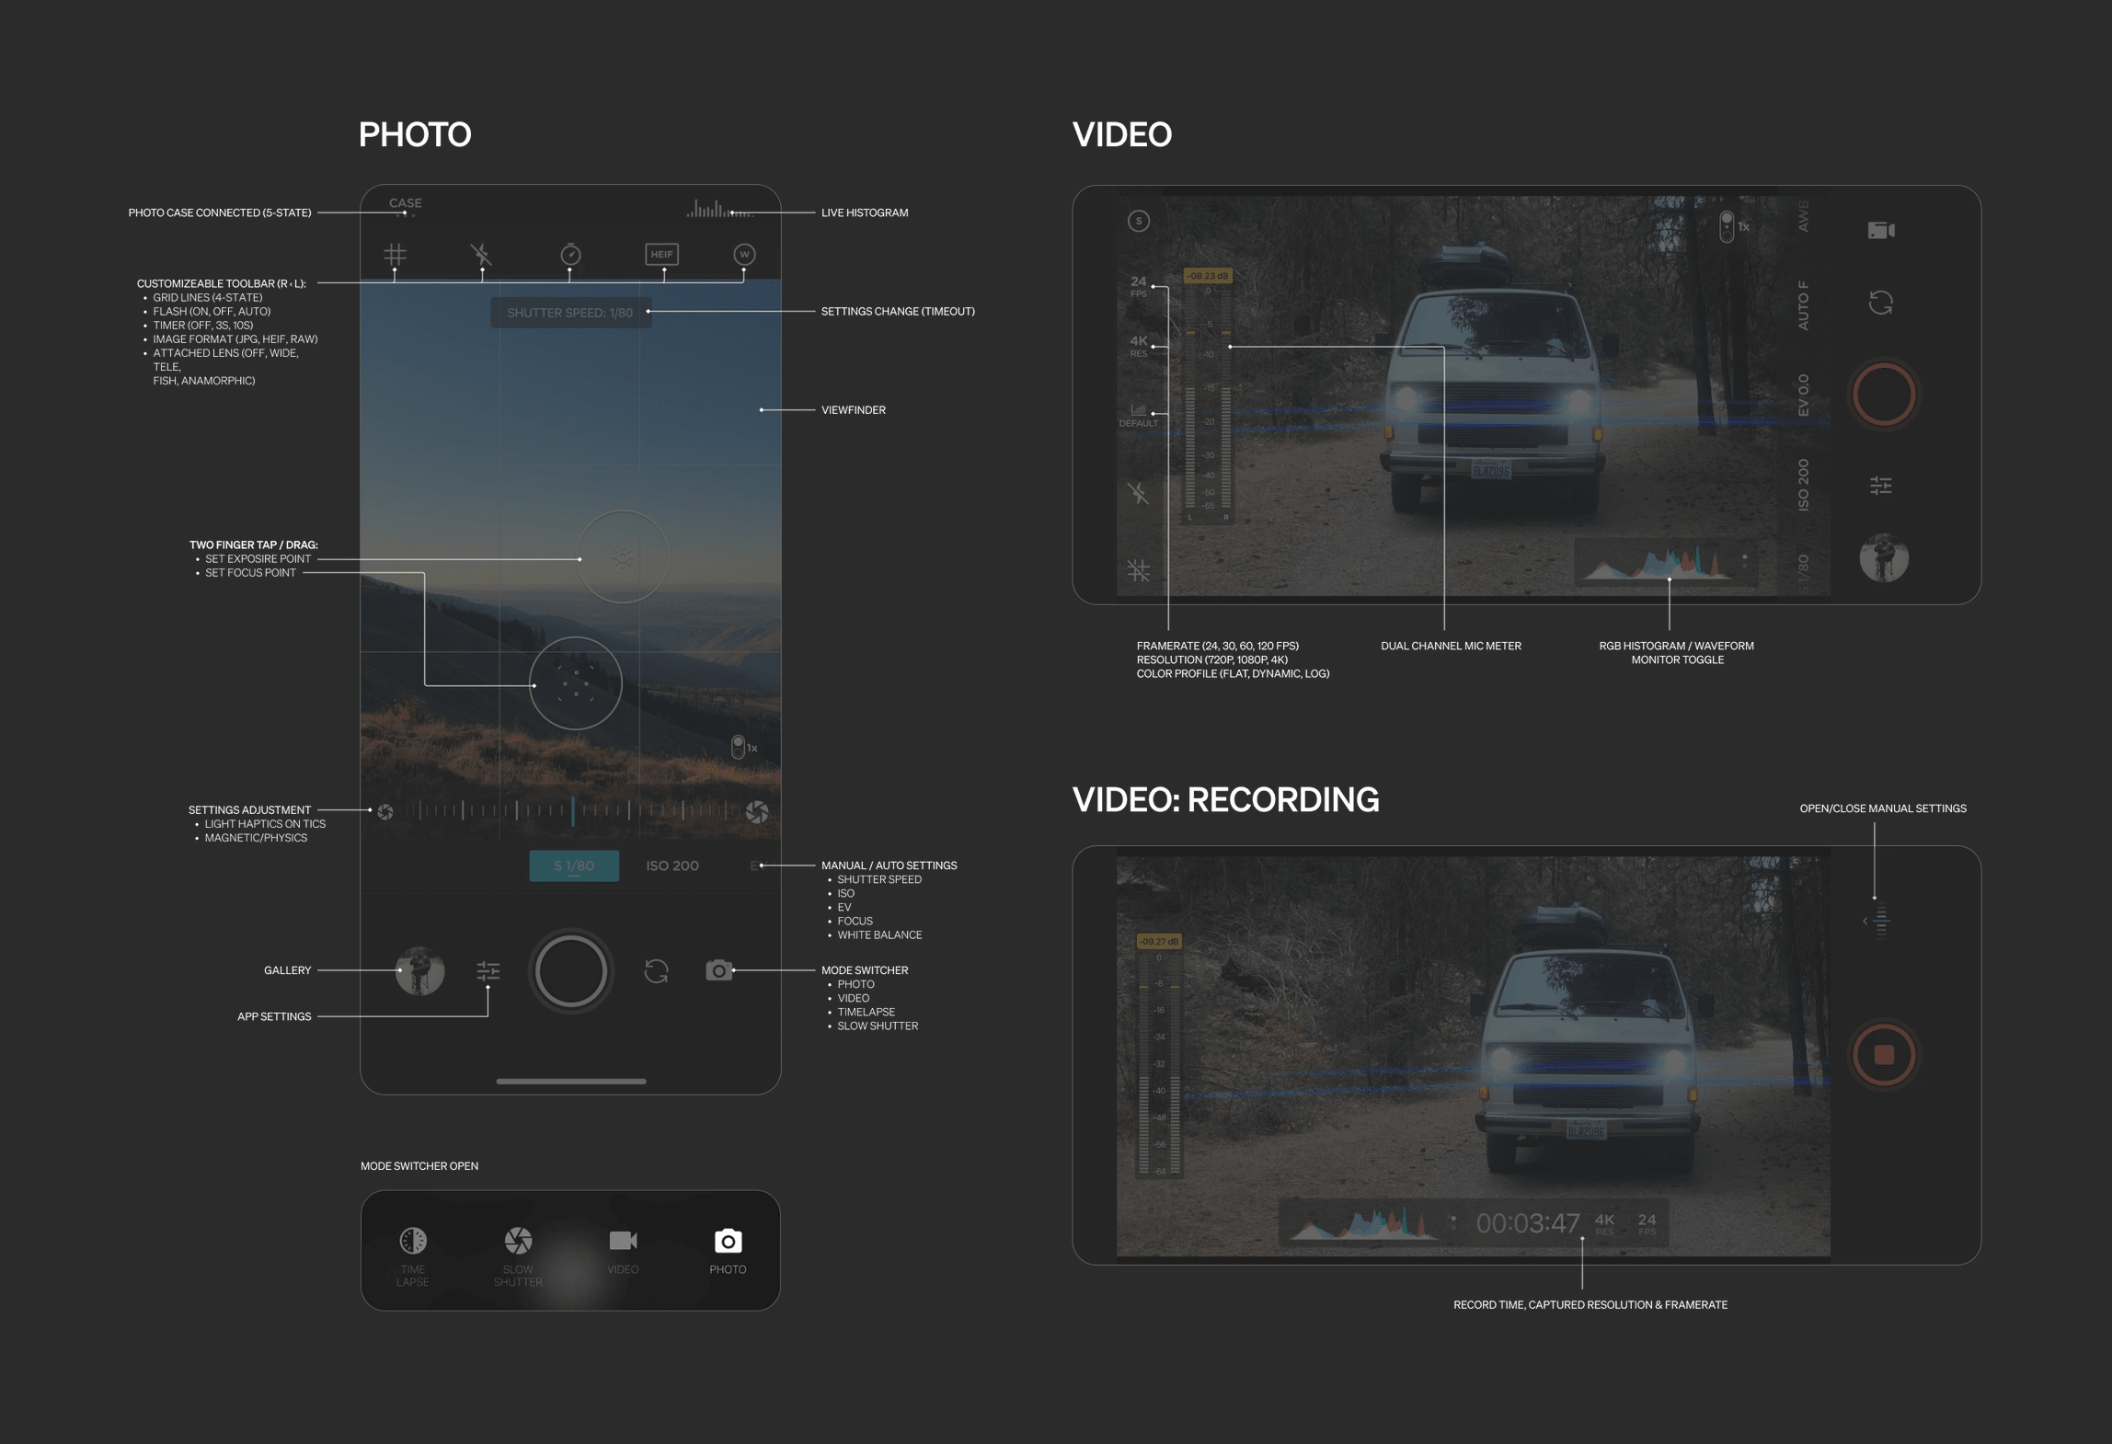
Task: Open video mode switcher camcorder icon
Action: click(x=1881, y=230)
